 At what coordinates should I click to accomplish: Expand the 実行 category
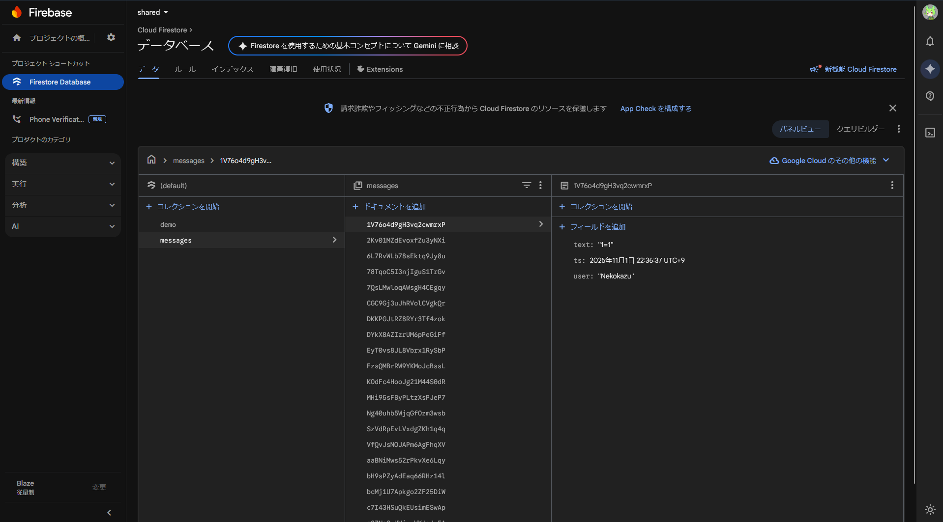click(63, 184)
